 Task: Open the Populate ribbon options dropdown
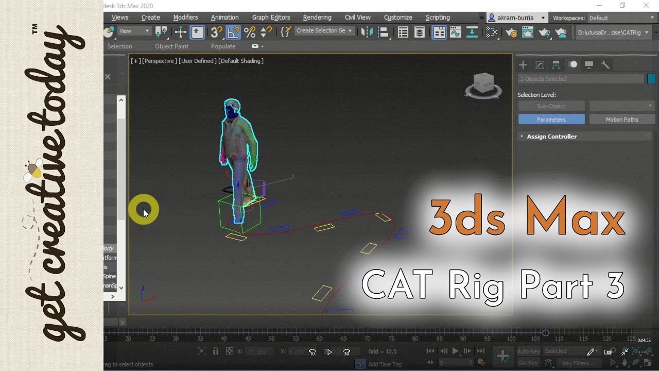coord(257,46)
